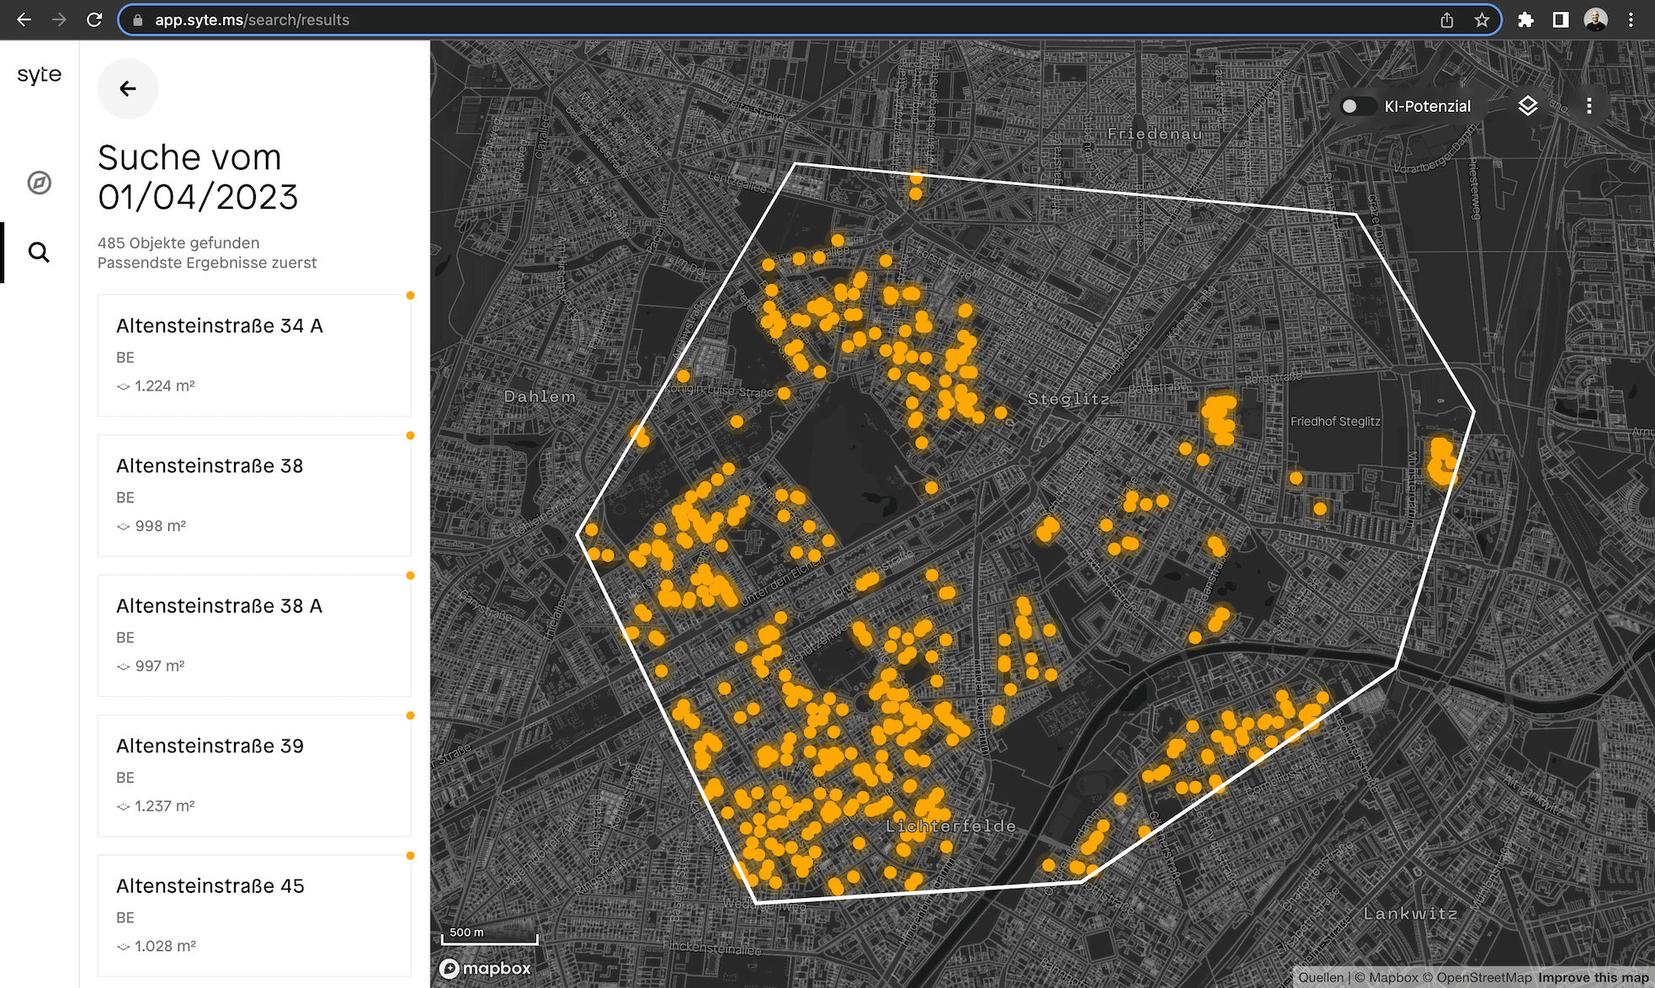1655x988 pixels.
Task: Click the mapbox logo link
Action: [486, 969]
